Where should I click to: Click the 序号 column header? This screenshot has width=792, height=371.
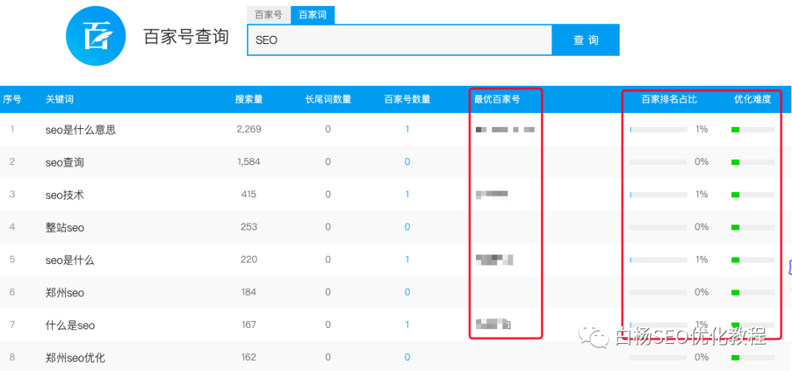[x=12, y=100]
